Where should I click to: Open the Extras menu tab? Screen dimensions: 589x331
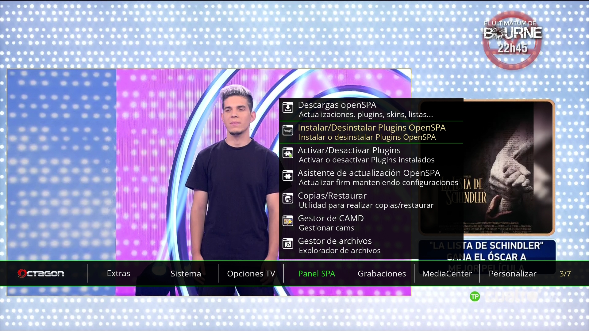point(118,273)
